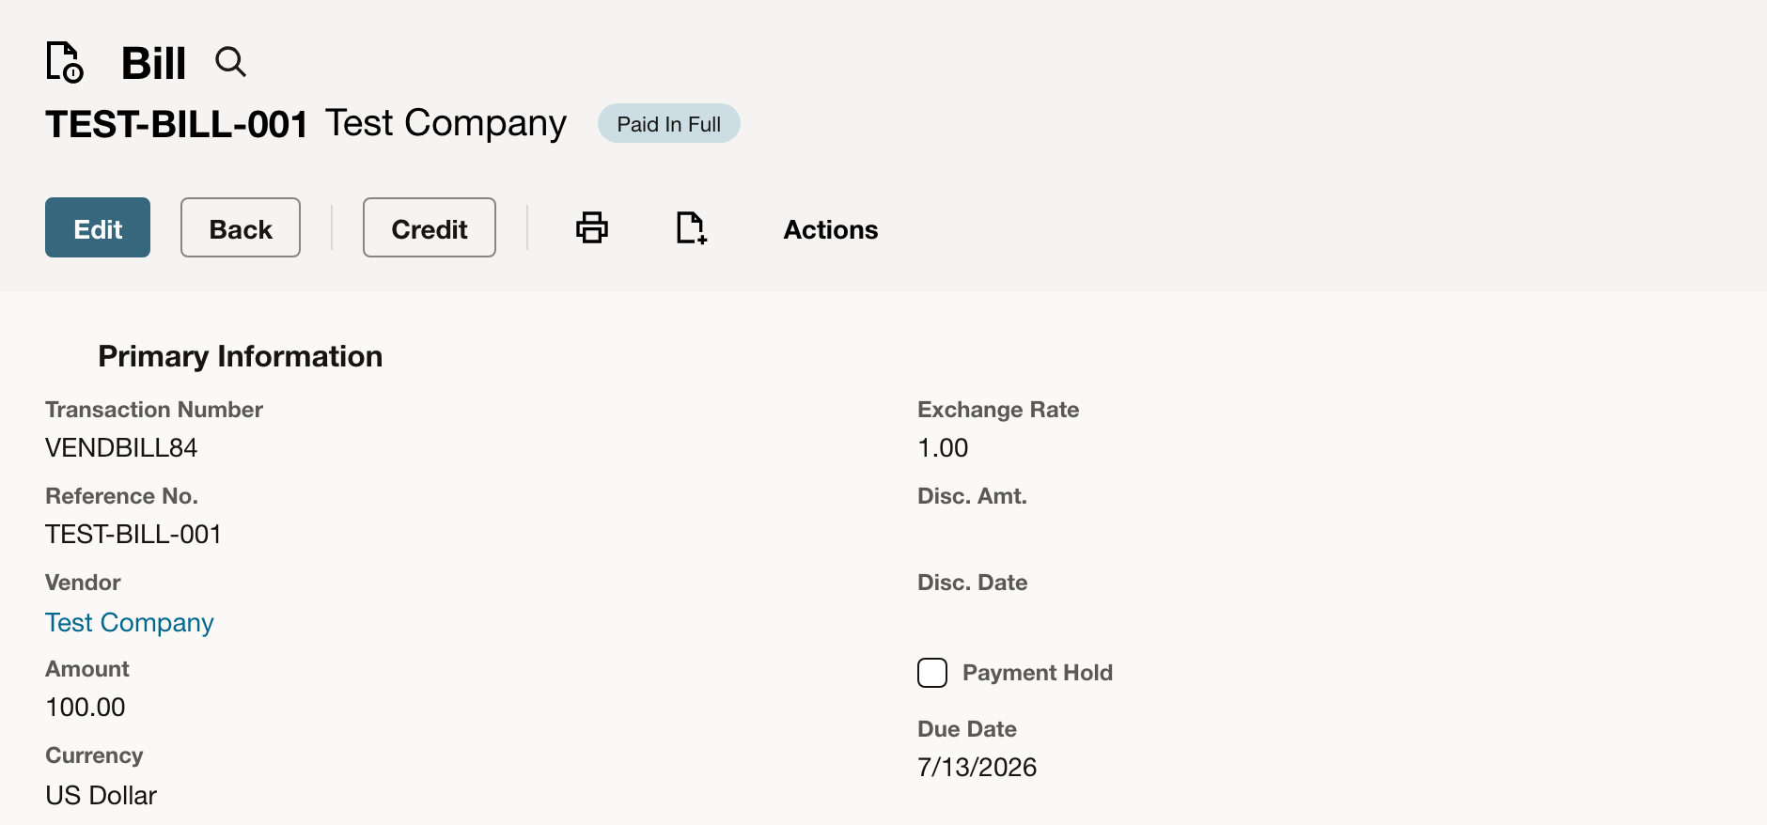Image resolution: width=1767 pixels, height=825 pixels.
Task: Click the TEST-BILL-001 page title
Action: coord(177,124)
